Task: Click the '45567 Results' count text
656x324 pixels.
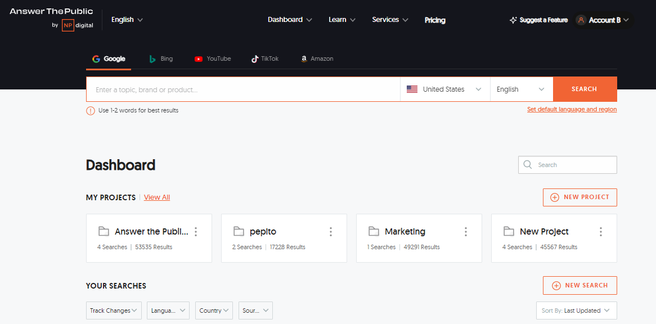Action: click(x=559, y=247)
